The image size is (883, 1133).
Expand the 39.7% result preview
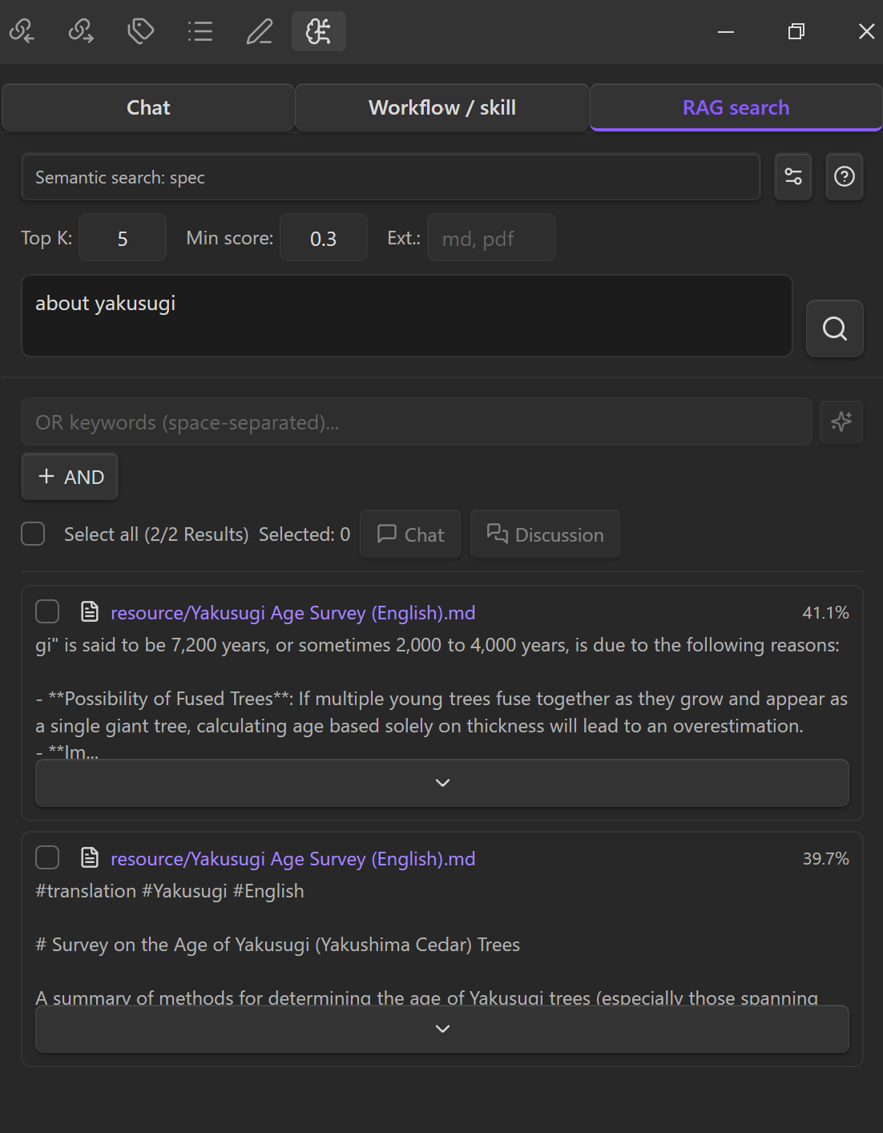click(x=442, y=1029)
